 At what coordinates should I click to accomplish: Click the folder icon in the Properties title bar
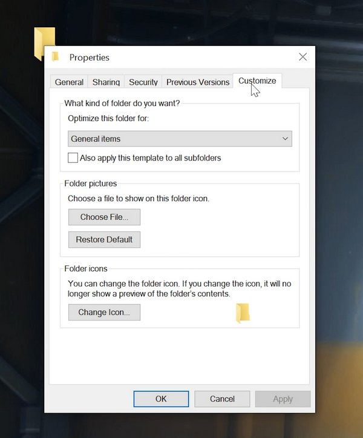point(56,58)
